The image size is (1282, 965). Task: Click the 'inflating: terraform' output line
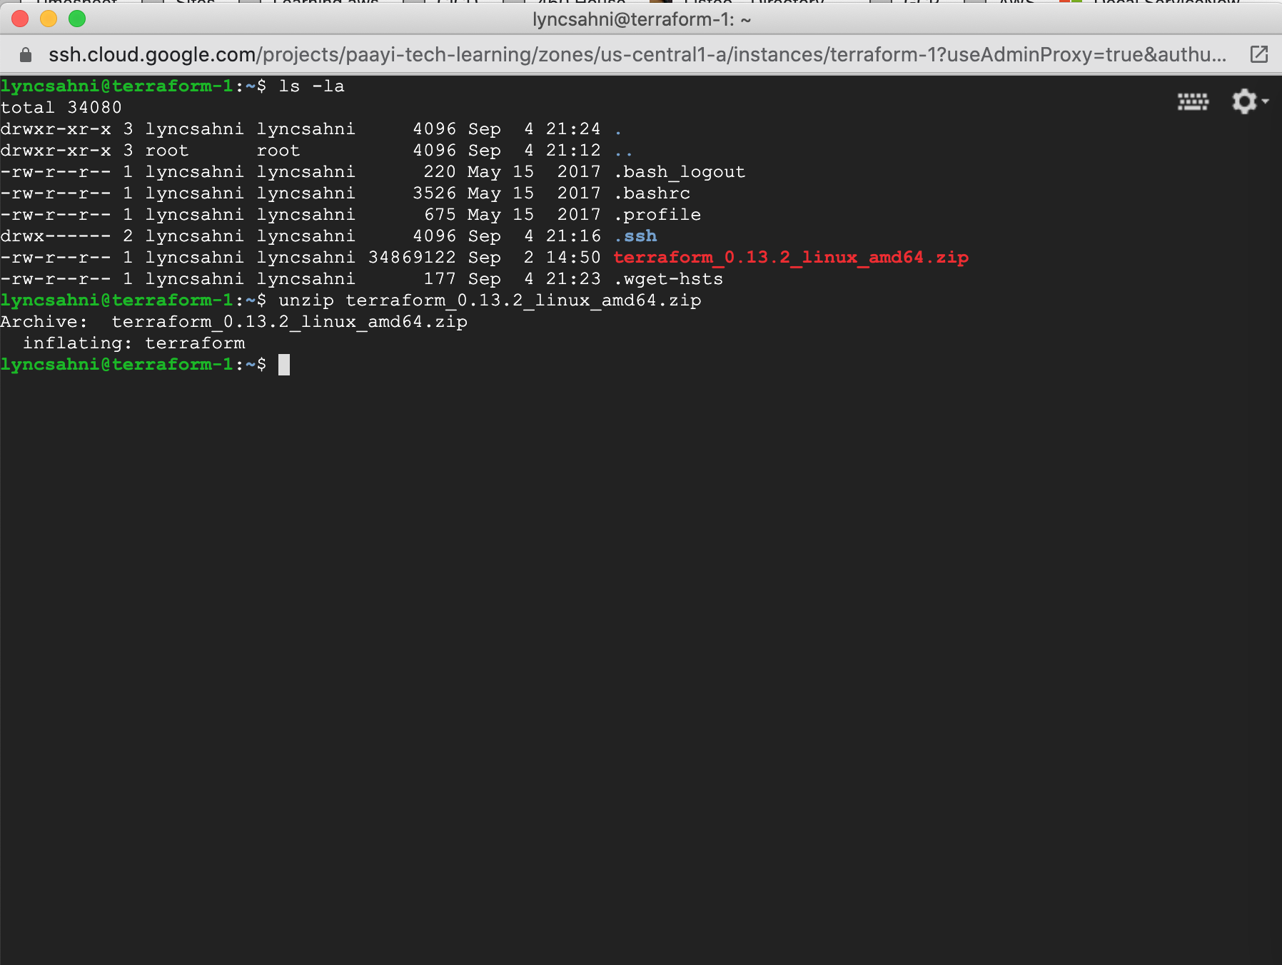(x=134, y=343)
